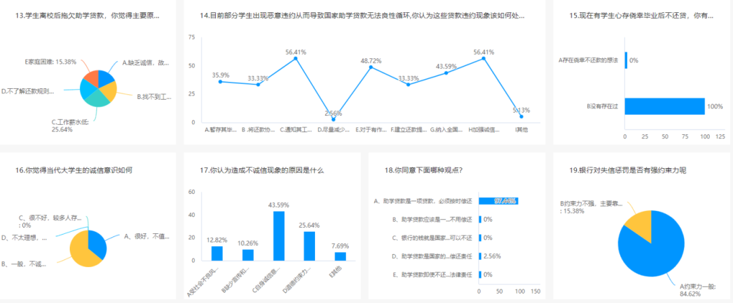Select the 25.64% bar in chart 17
733x303 pixels.
tap(309, 246)
